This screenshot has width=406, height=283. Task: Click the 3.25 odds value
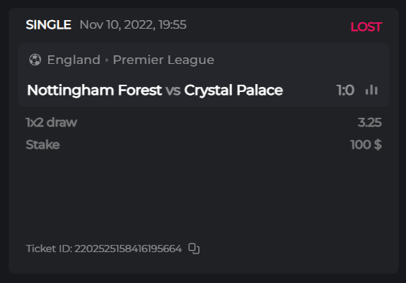[369, 122]
